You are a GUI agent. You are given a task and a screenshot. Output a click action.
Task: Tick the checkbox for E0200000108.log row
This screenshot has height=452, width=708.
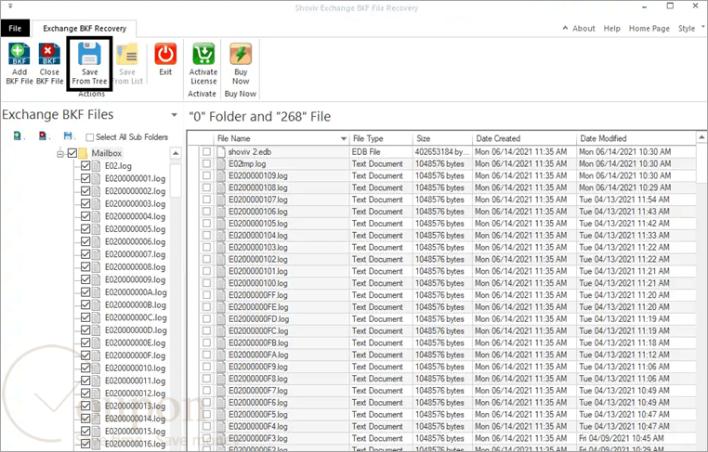206,187
